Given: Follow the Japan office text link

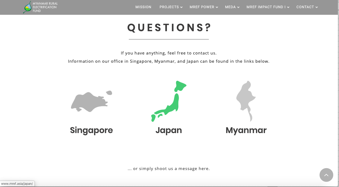Looking at the screenshot, I should click(169, 130).
